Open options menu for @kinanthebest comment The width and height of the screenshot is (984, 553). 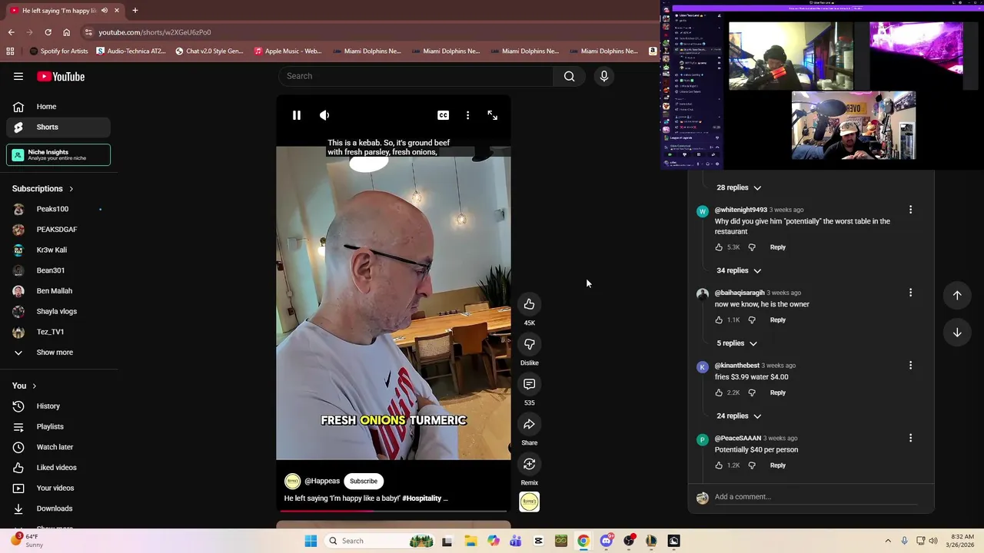point(910,366)
